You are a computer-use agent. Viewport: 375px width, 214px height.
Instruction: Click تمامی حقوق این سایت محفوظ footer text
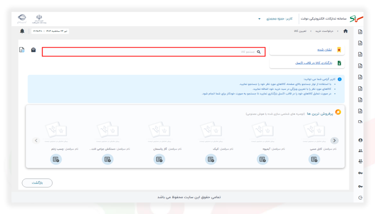189,197
